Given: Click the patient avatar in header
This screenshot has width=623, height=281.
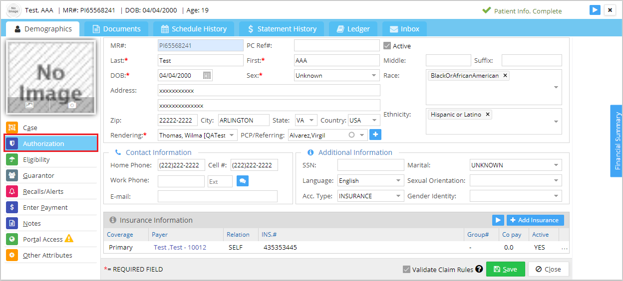Looking at the screenshot, I should click(12, 10).
